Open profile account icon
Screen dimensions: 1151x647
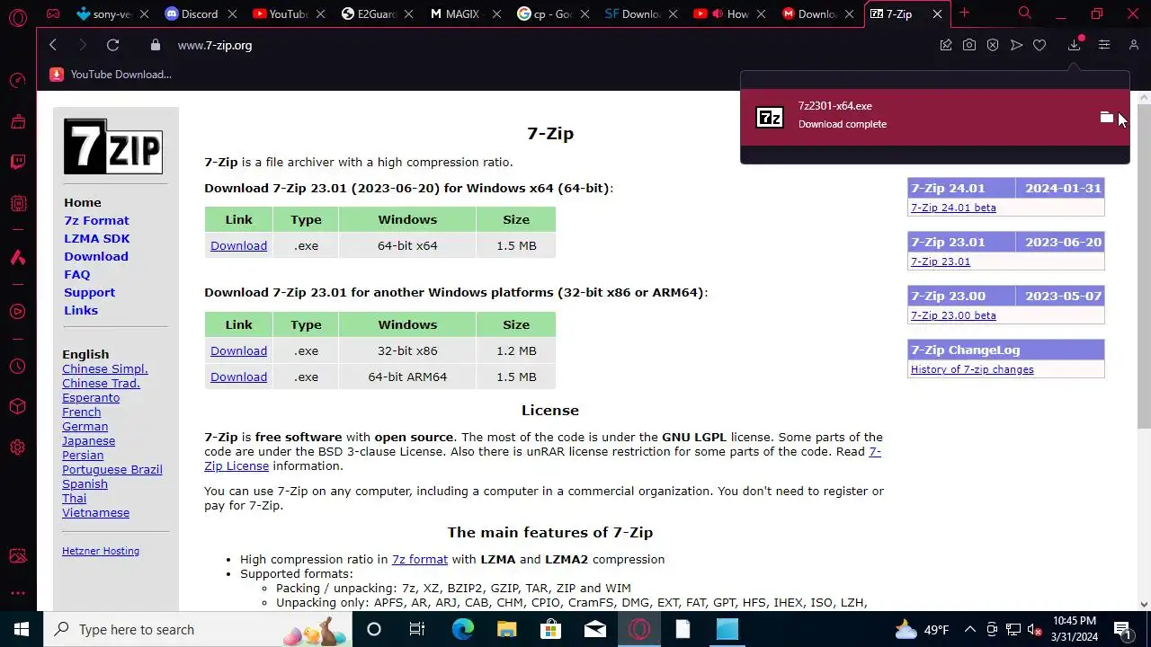coord(1134,45)
